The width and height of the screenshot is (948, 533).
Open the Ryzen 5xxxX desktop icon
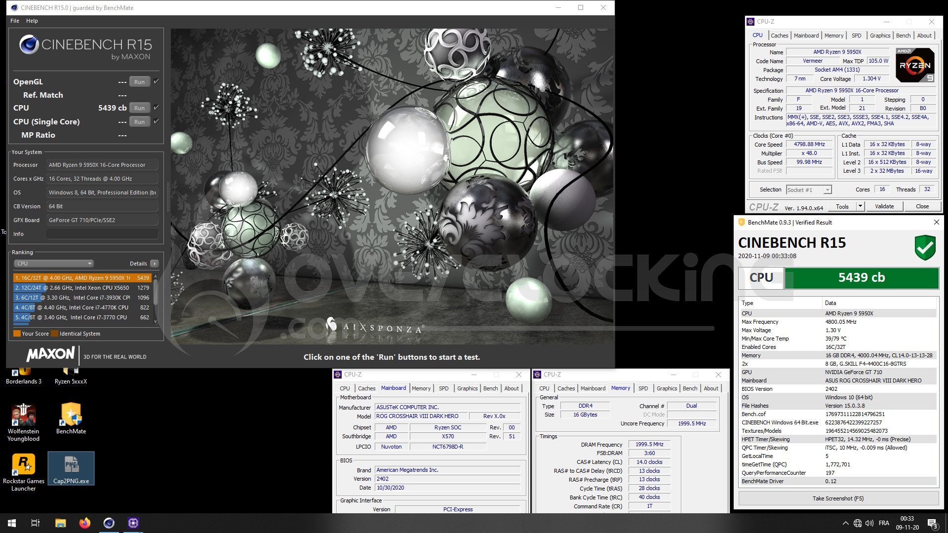pyautogui.click(x=71, y=376)
